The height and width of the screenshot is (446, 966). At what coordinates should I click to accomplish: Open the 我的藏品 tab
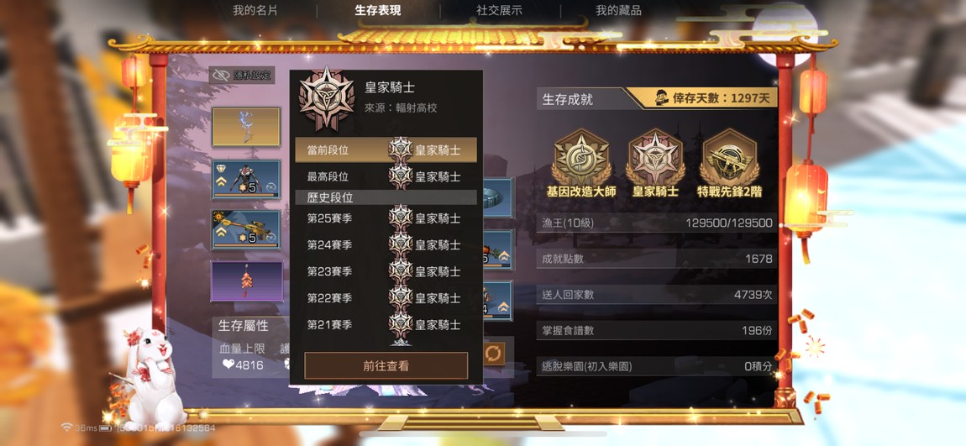[618, 10]
